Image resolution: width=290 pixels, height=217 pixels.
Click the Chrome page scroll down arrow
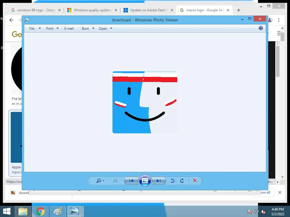coord(282,177)
